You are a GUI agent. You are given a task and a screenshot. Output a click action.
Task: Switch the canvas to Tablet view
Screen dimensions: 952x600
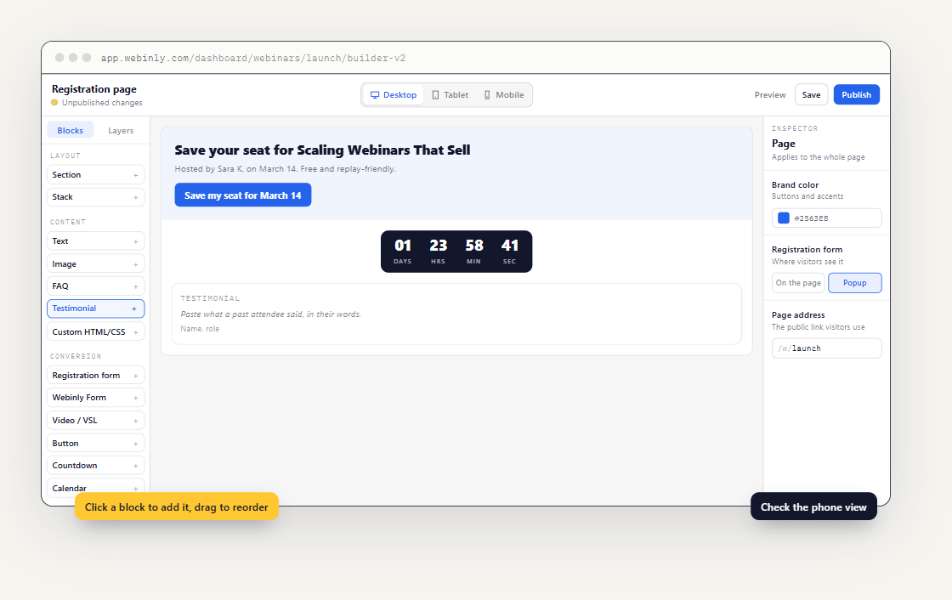click(x=450, y=95)
